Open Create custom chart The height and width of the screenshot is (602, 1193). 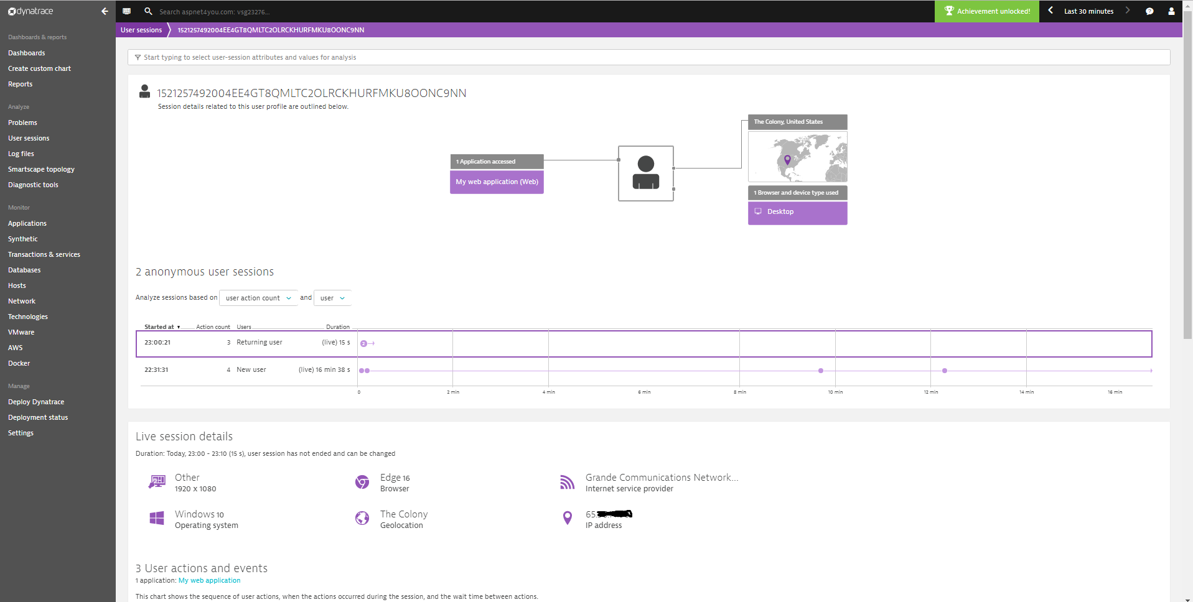(39, 68)
